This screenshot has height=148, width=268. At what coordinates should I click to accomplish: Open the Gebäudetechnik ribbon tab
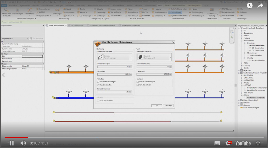(47, 5)
